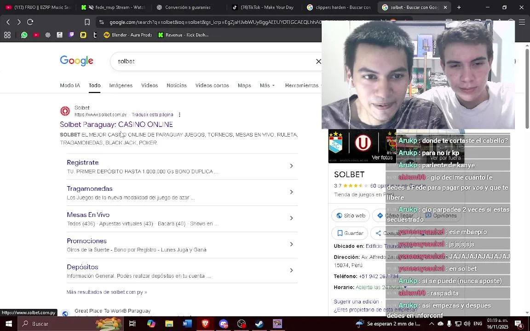
Task: Select the Noticias search filter
Action: pyautogui.click(x=177, y=86)
